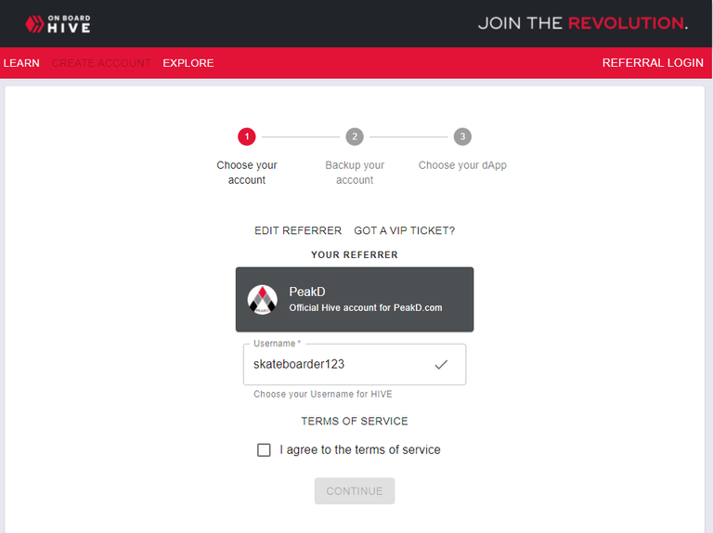
Task: Go to the EXPLORE page
Action: (188, 63)
